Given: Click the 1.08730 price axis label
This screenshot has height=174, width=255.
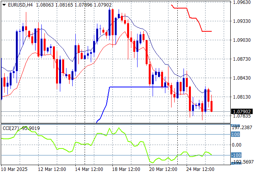Looking at the screenshot, I should click(242, 59).
